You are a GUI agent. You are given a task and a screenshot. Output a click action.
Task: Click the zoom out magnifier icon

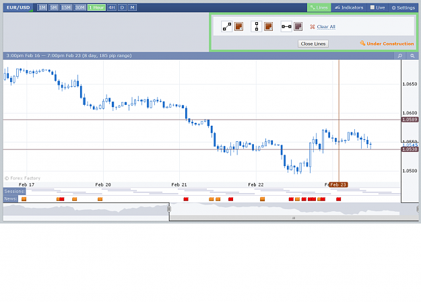(x=412, y=56)
